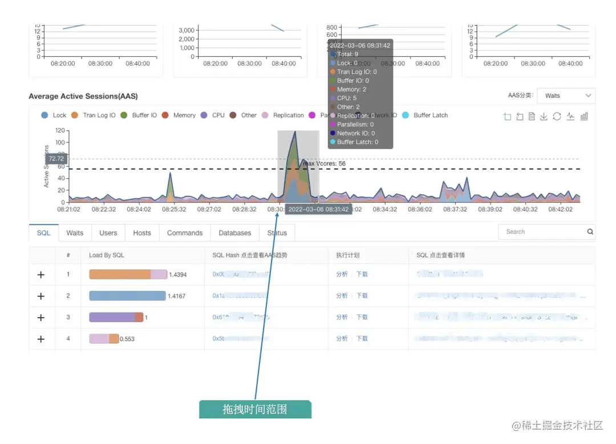The image size is (616, 444).
Task: Click 下载 link in row 1
Action: pos(362,274)
